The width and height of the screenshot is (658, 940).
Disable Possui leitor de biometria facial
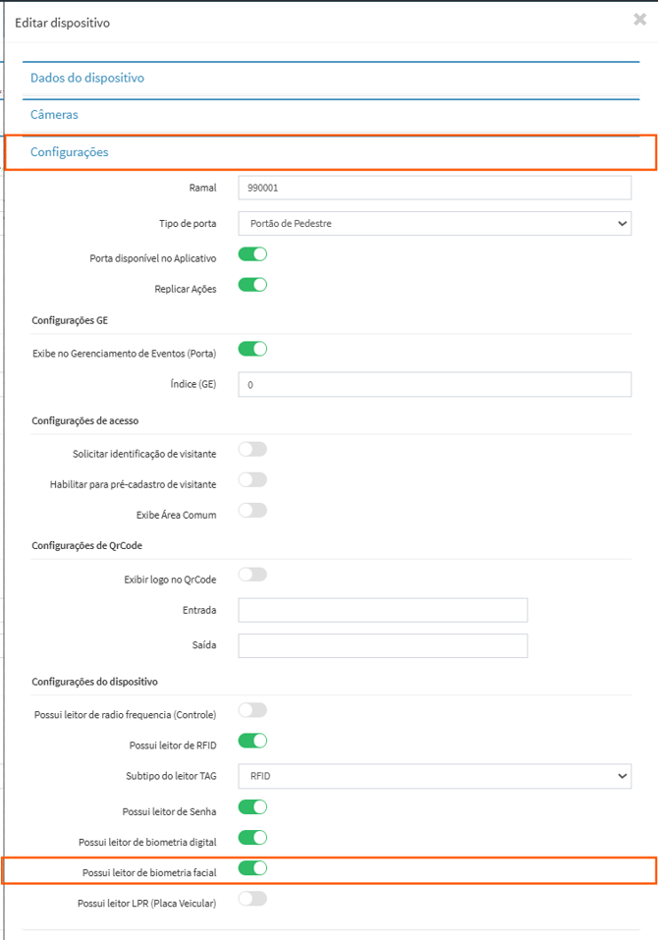[252, 868]
